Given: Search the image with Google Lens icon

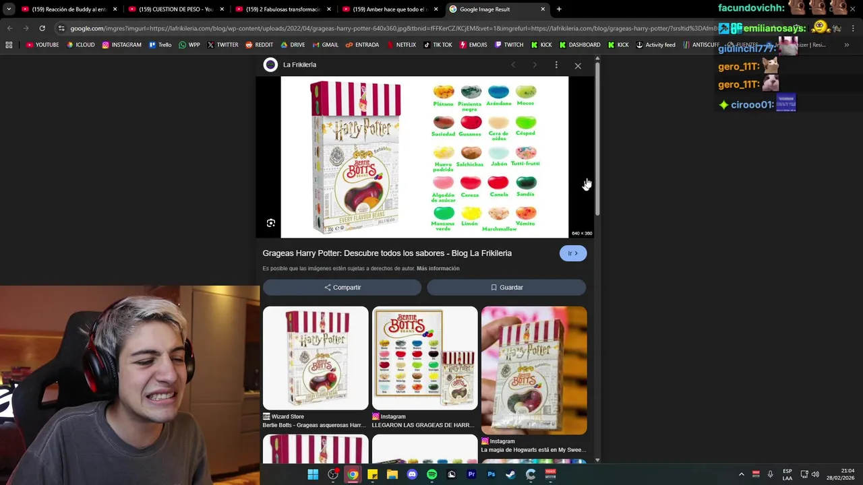Looking at the screenshot, I should click(271, 223).
